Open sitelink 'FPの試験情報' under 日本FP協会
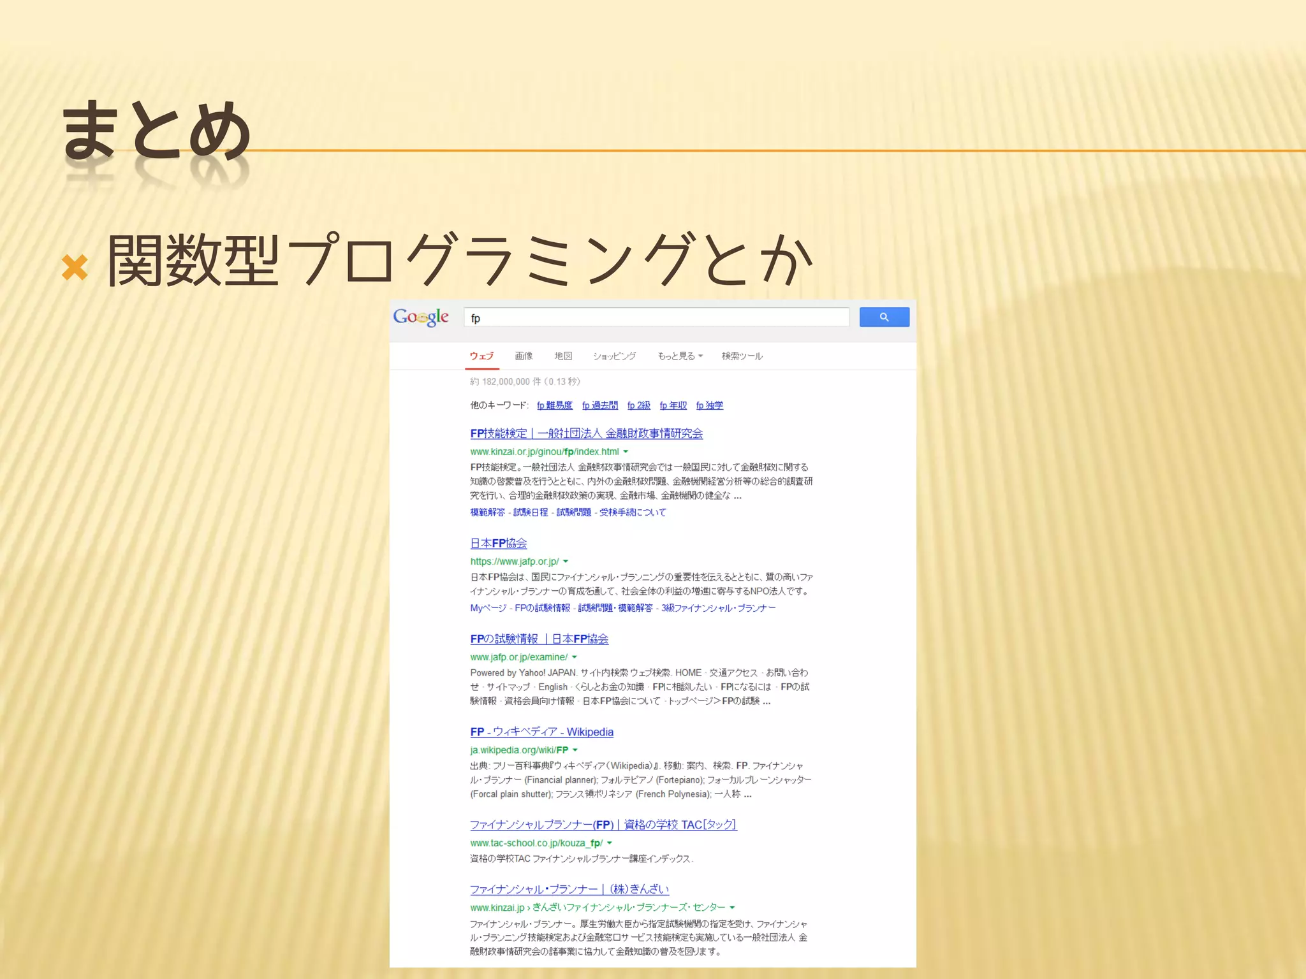Viewport: 1306px width, 979px height. pyautogui.click(x=543, y=608)
